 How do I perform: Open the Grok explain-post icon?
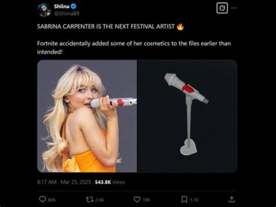tap(222, 8)
